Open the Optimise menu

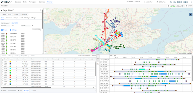click(42, 2)
